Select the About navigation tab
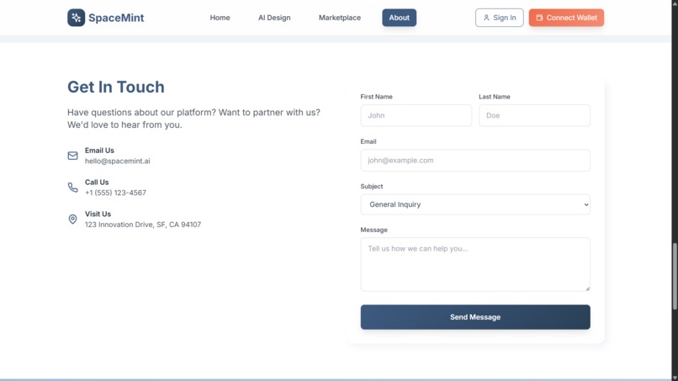The image size is (678, 381). tap(399, 18)
